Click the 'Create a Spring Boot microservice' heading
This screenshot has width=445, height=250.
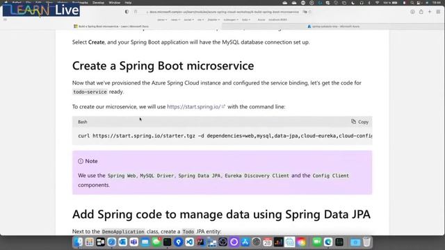click(x=163, y=66)
